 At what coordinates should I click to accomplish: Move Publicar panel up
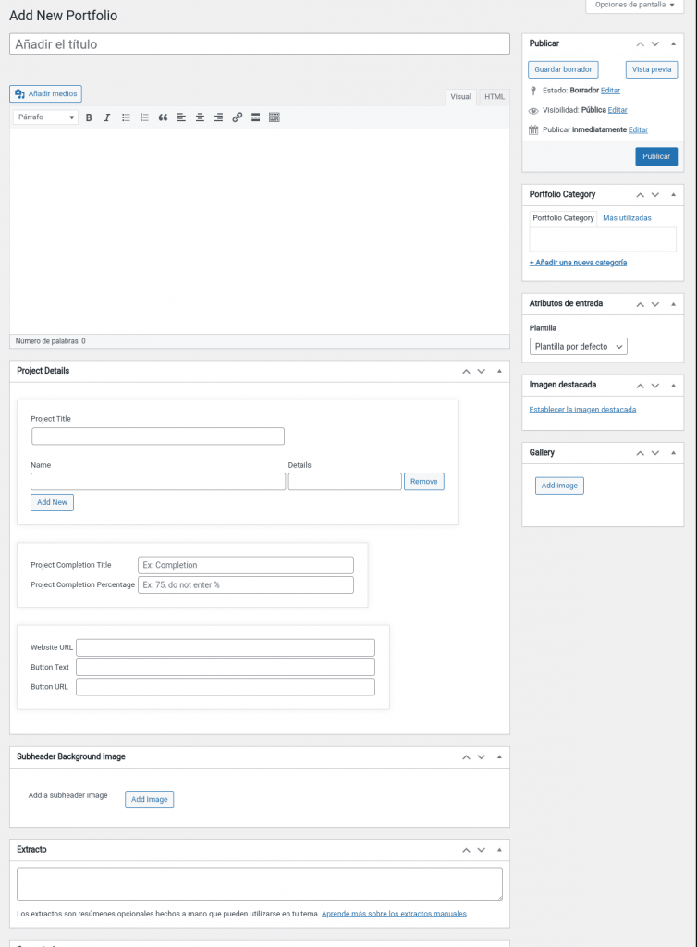641,44
